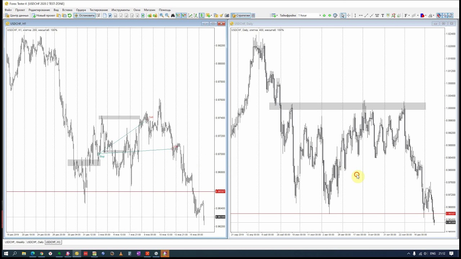Open the Тестирование menu
461x259 pixels.
click(99, 10)
